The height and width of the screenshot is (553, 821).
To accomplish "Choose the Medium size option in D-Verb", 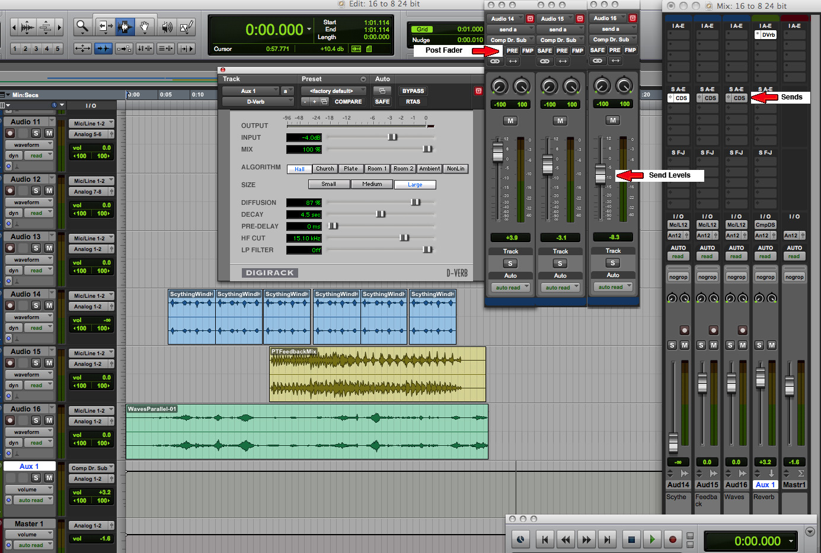I will (x=372, y=184).
